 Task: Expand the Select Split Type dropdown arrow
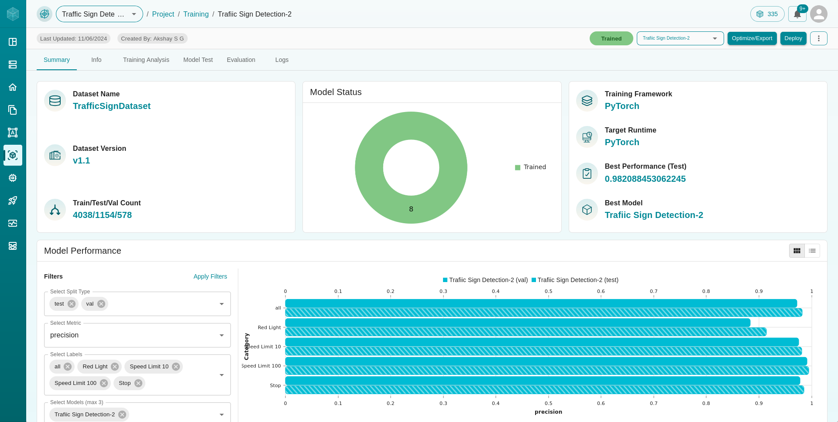click(x=222, y=304)
